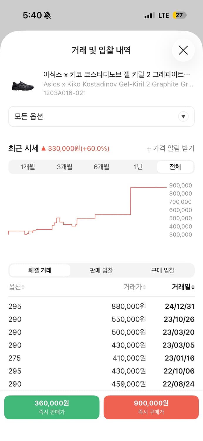Select the 880,000원 transaction row
This screenshot has width=203, height=441.
point(101,306)
